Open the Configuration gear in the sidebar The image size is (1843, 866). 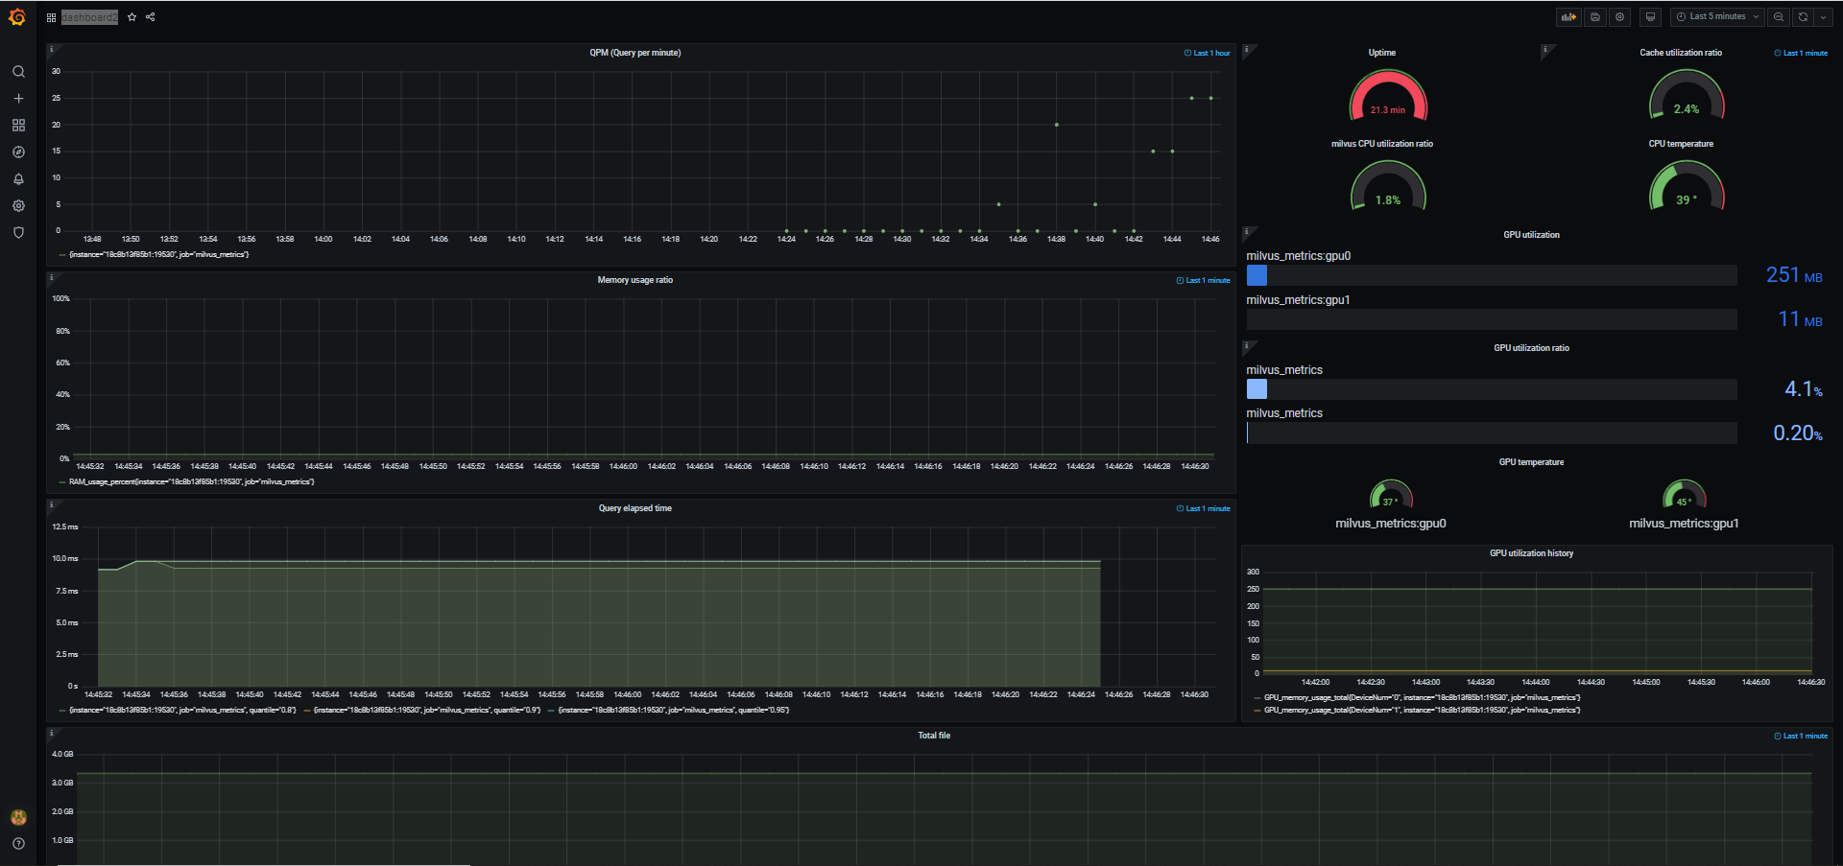pyautogui.click(x=18, y=206)
